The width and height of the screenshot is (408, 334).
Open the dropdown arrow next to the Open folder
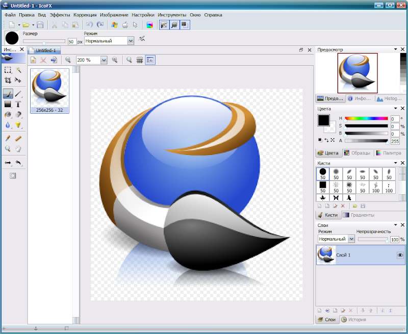pos(33,25)
